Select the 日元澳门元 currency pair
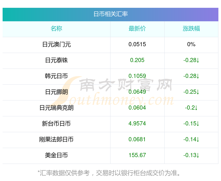 (56, 44)
